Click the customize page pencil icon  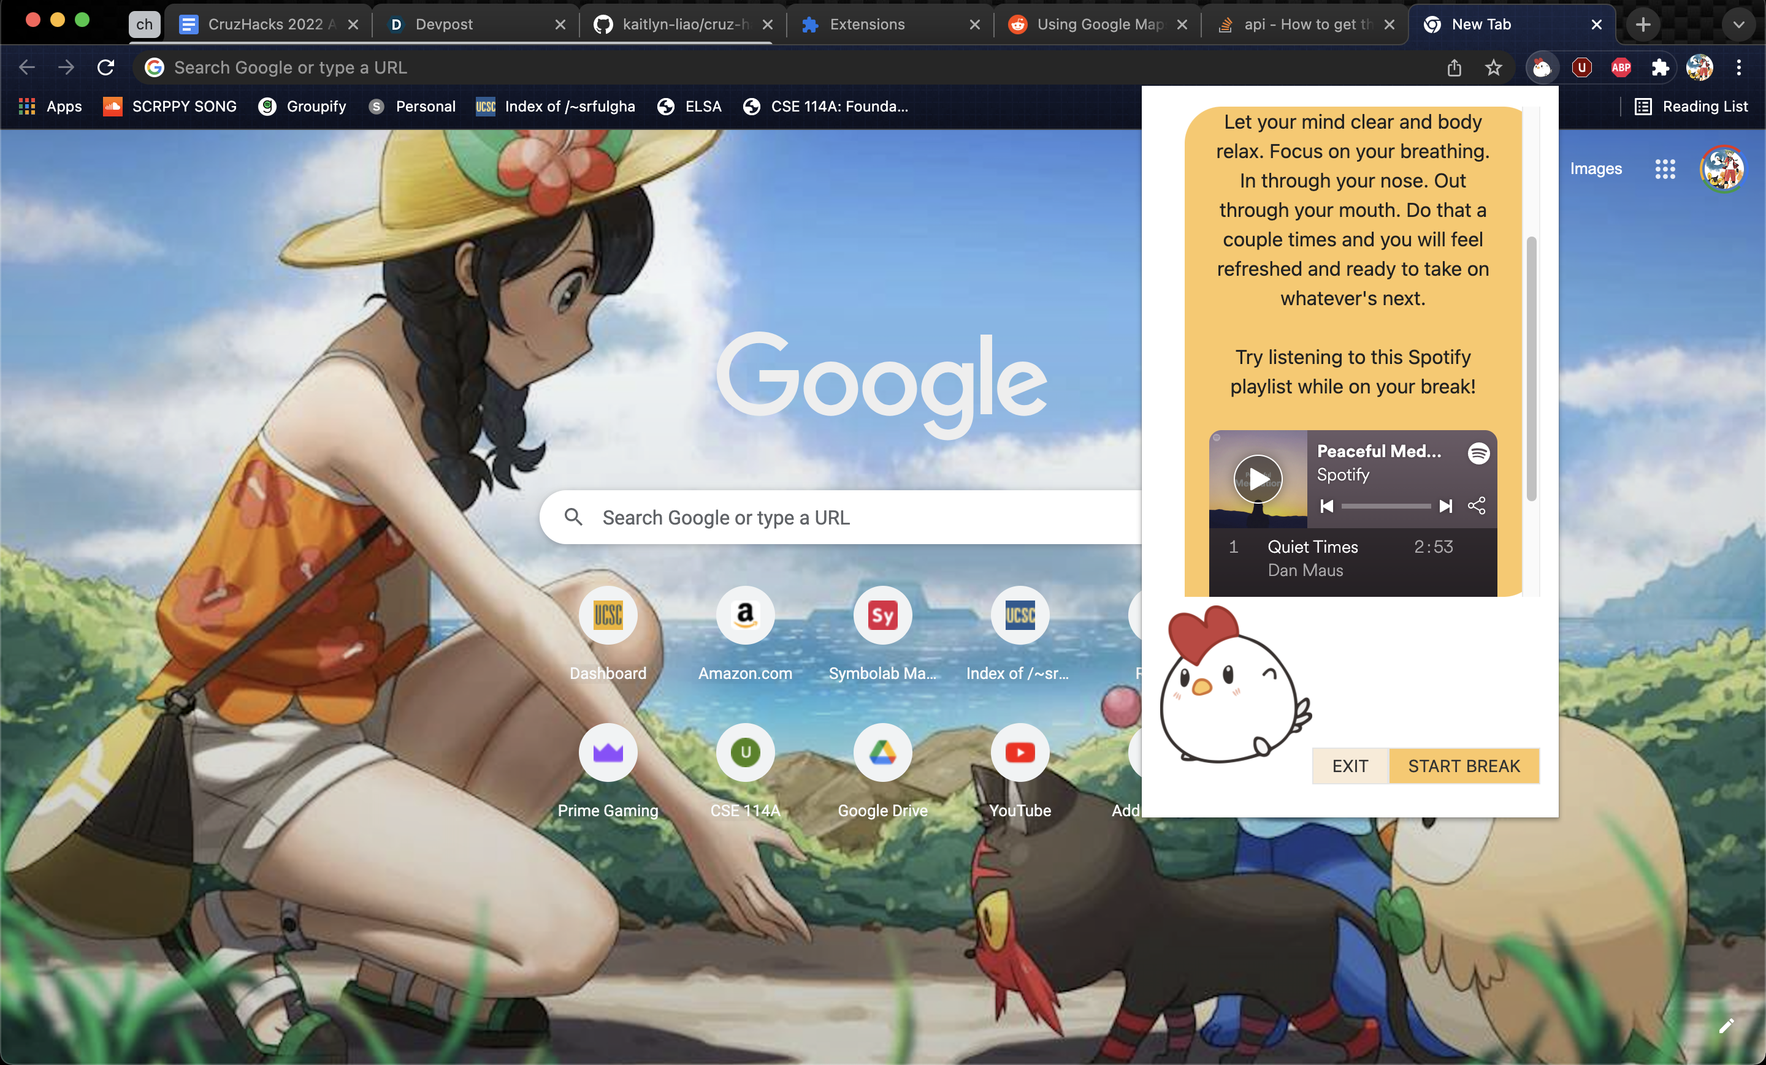(x=1727, y=1026)
